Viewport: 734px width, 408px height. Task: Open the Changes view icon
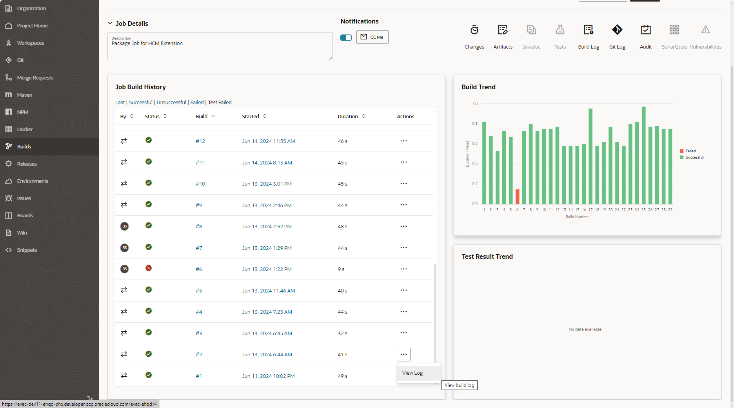point(474,30)
